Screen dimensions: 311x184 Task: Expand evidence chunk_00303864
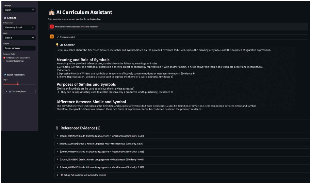coord(101,159)
